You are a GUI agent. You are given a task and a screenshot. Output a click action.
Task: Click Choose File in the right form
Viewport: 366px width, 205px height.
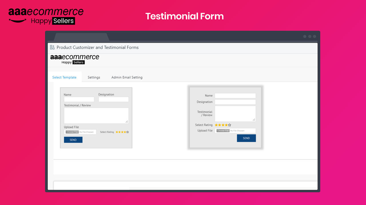[x=222, y=130]
